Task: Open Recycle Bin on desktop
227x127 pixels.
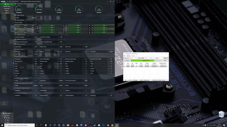Action: click(x=221, y=115)
